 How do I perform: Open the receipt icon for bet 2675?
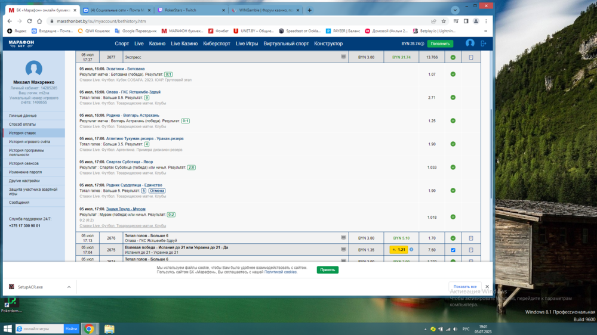pyautogui.click(x=471, y=250)
